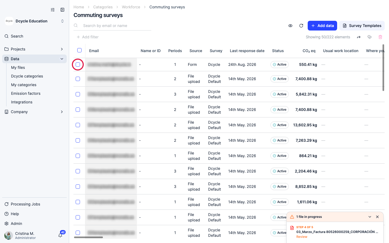Collapse the file in progress panel chevron
The image size is (389, 243).
point(370,217)
